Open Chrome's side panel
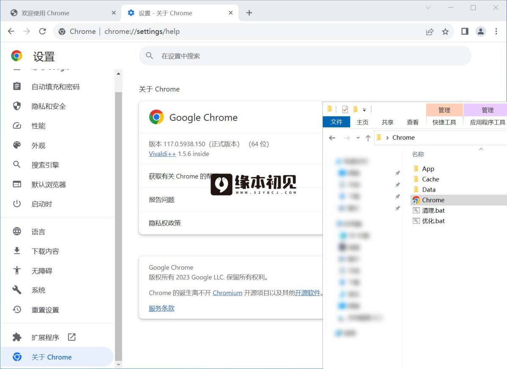 click(x=465, y=31)
